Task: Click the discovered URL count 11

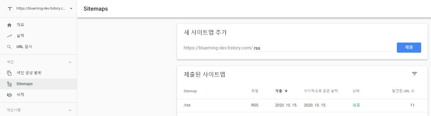Action: point(412,105)
